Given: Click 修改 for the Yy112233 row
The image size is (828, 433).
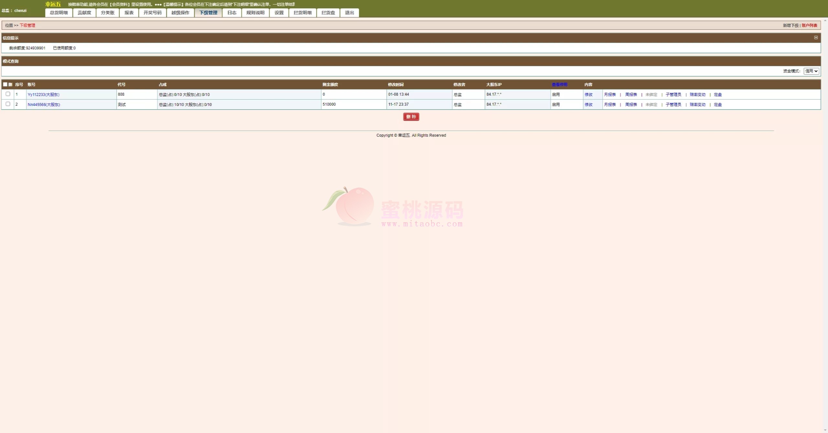Looking at the screenshot, I should (x=588, y=95).
